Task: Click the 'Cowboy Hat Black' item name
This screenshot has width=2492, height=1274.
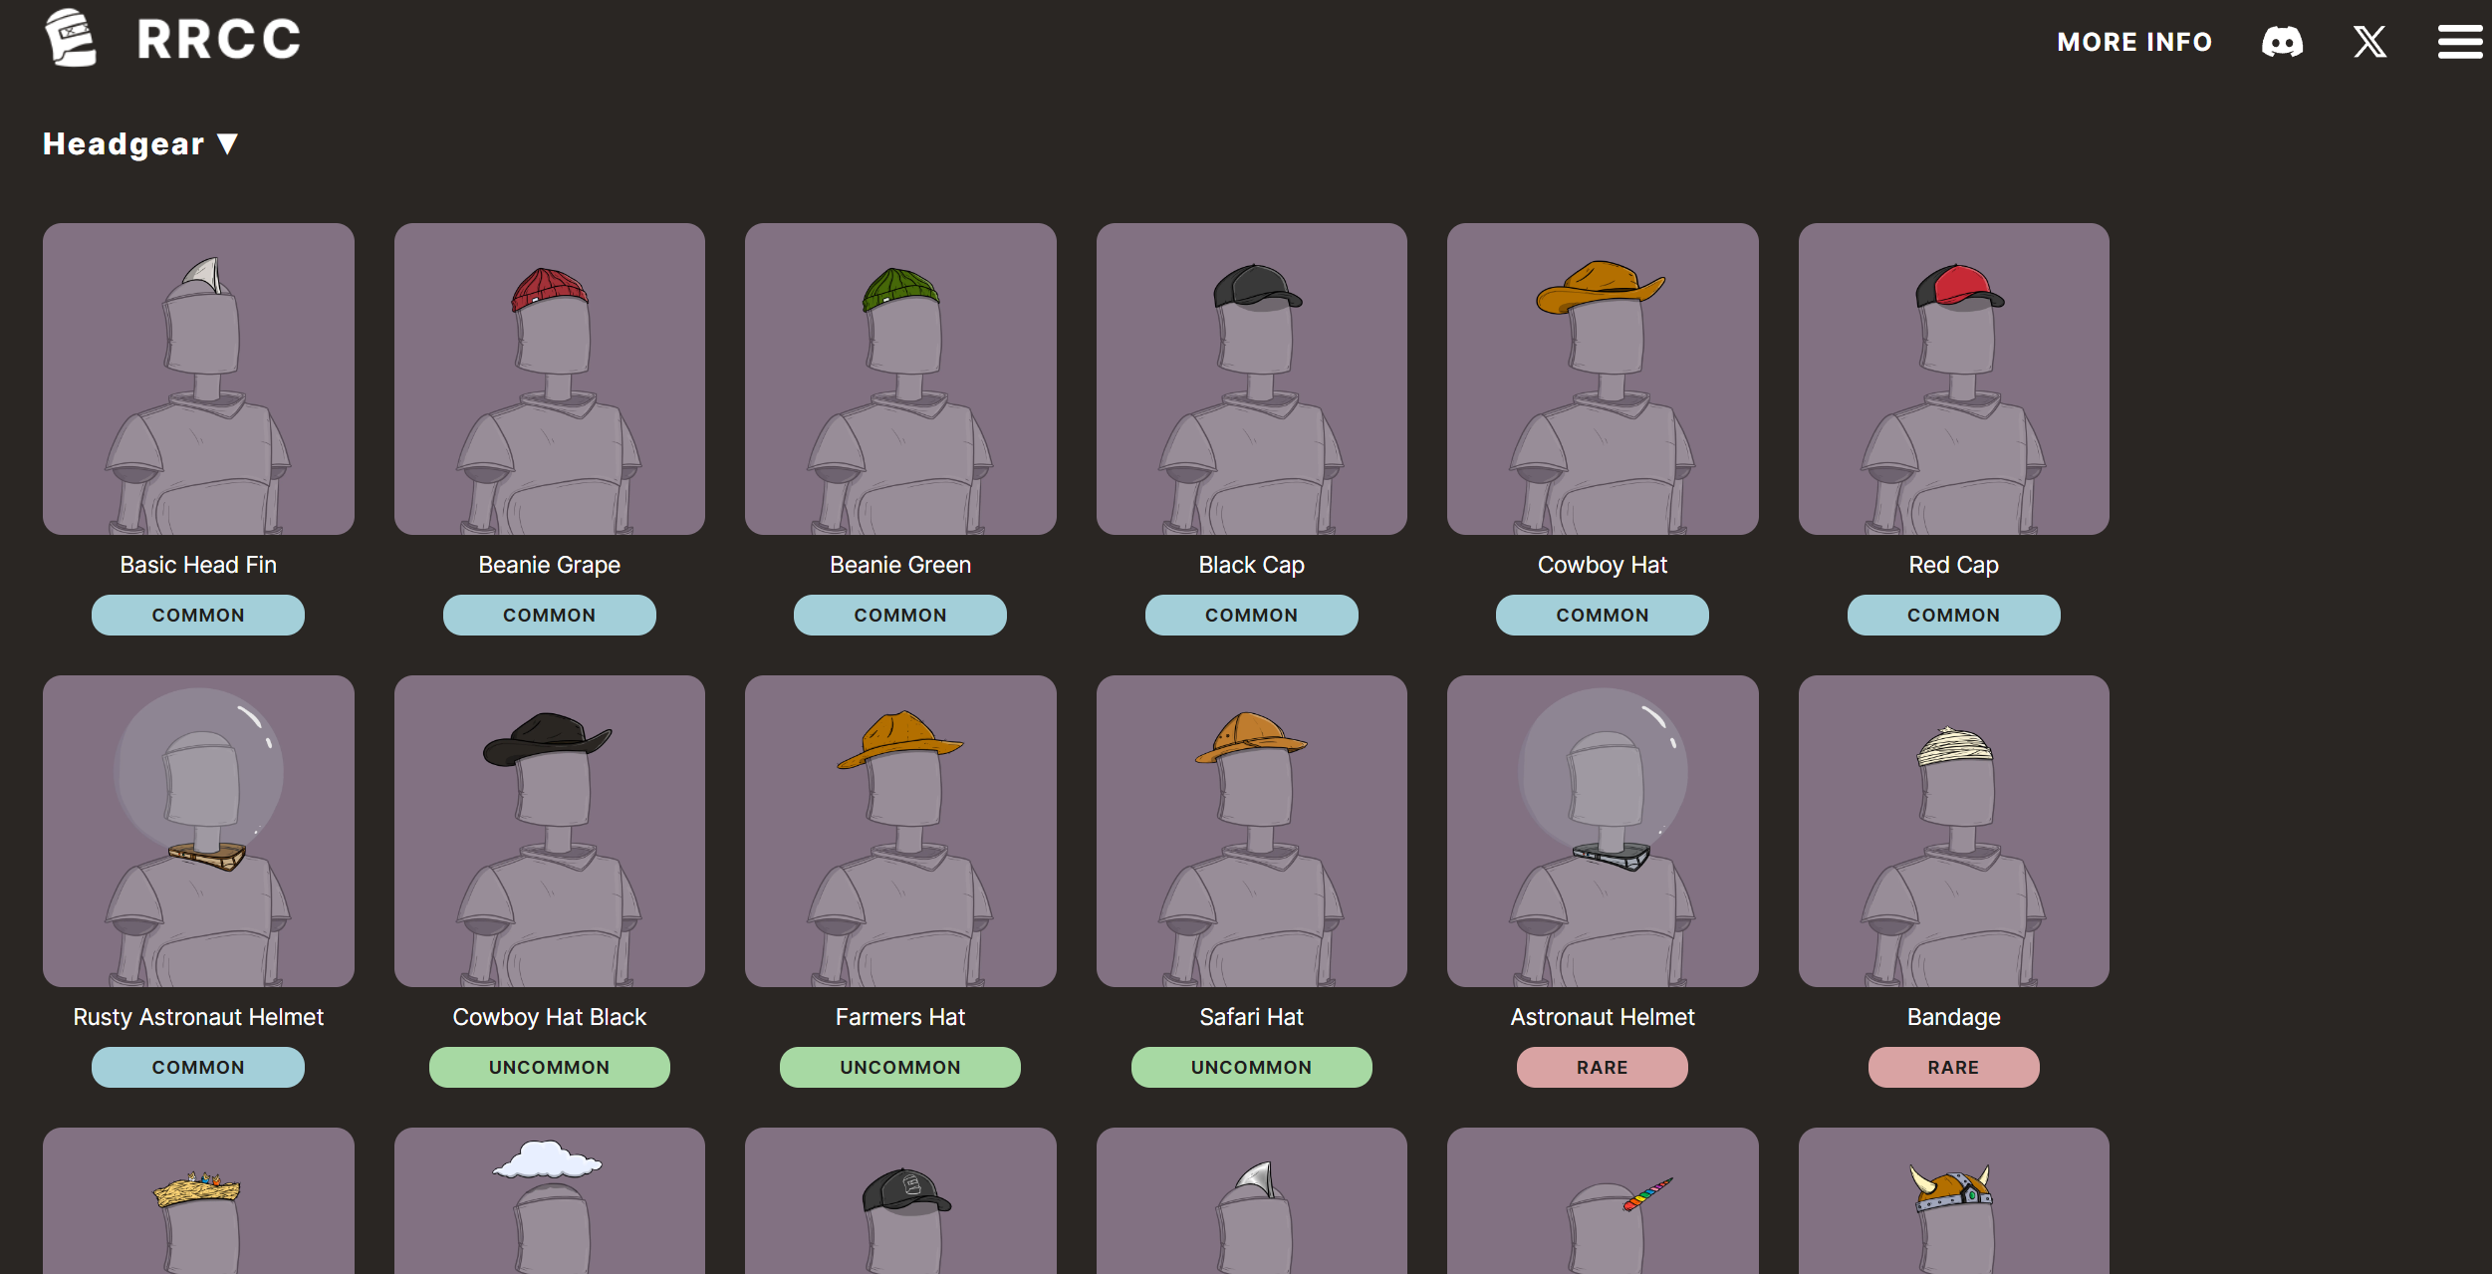Action: pos(550,1017)
